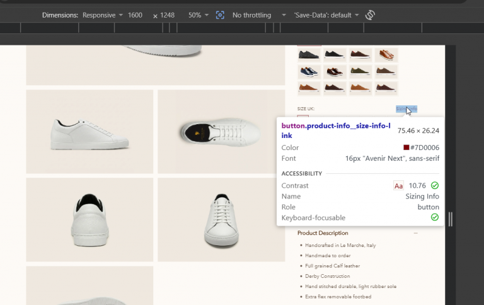
Task: Open the 'Save-Data': default dropdown
Action: tap(326, 15)
